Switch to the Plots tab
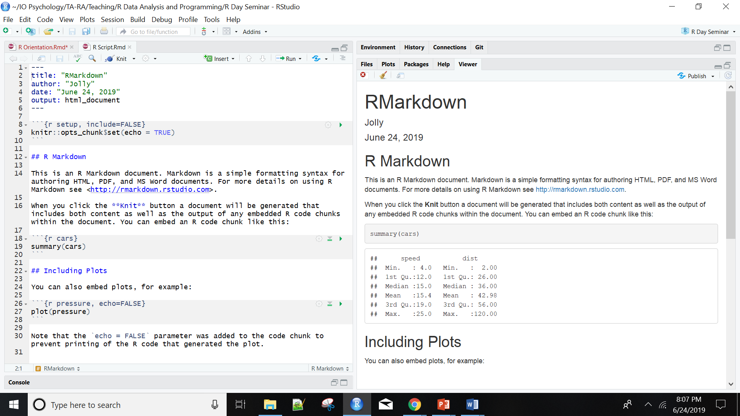 388,64
